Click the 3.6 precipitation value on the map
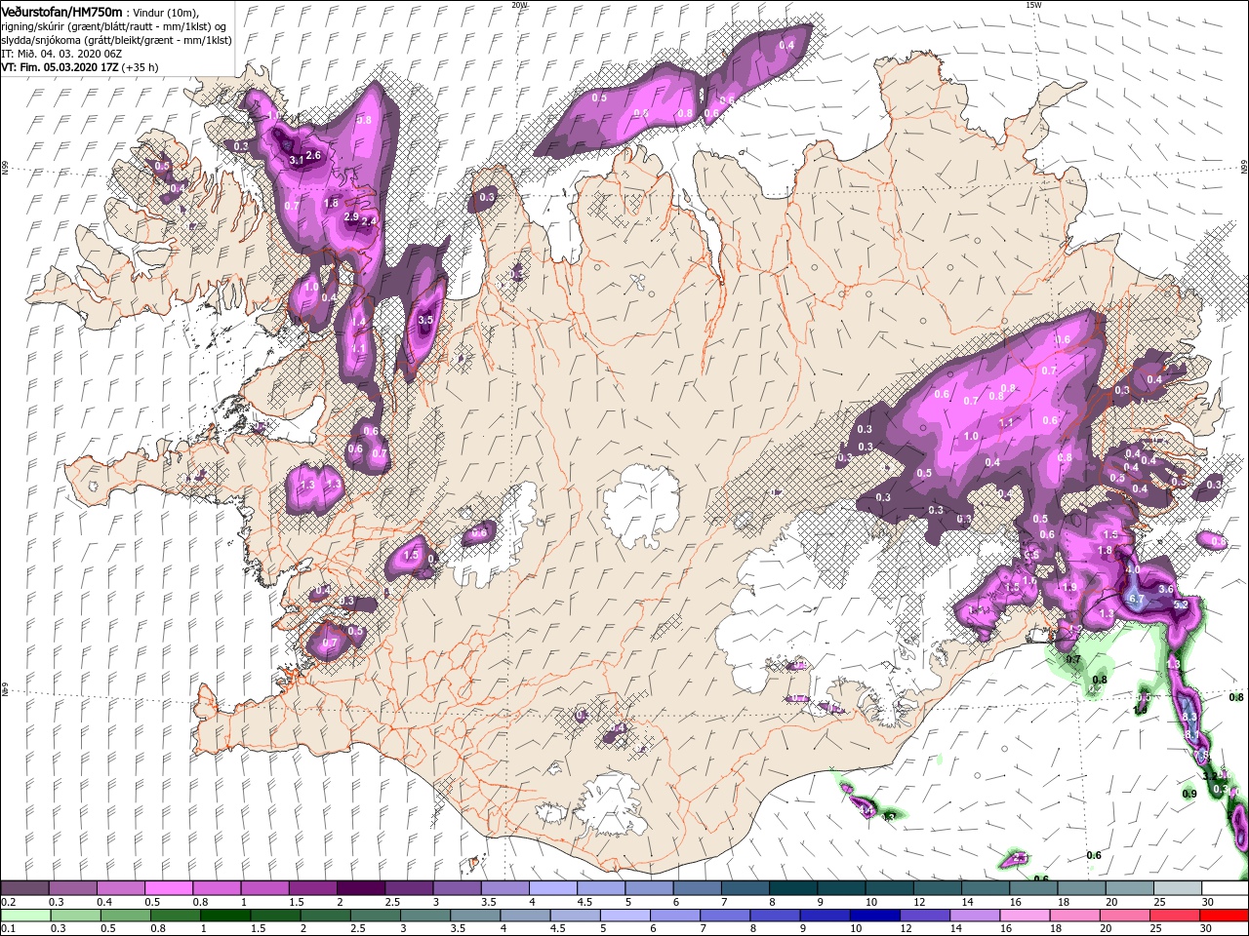This screenshot has width=1249, height=936. [1165, 589]
